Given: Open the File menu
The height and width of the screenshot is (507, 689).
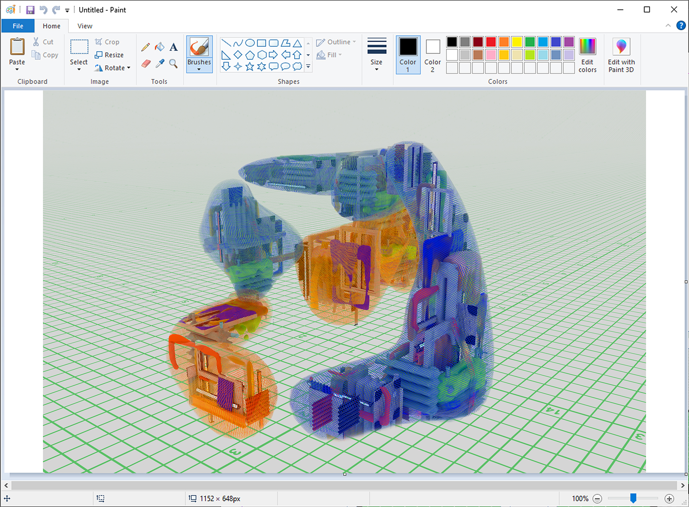Looking at the screenshot, I should [x=18, y=26].
